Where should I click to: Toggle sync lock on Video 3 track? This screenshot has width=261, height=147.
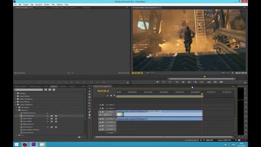103,105
